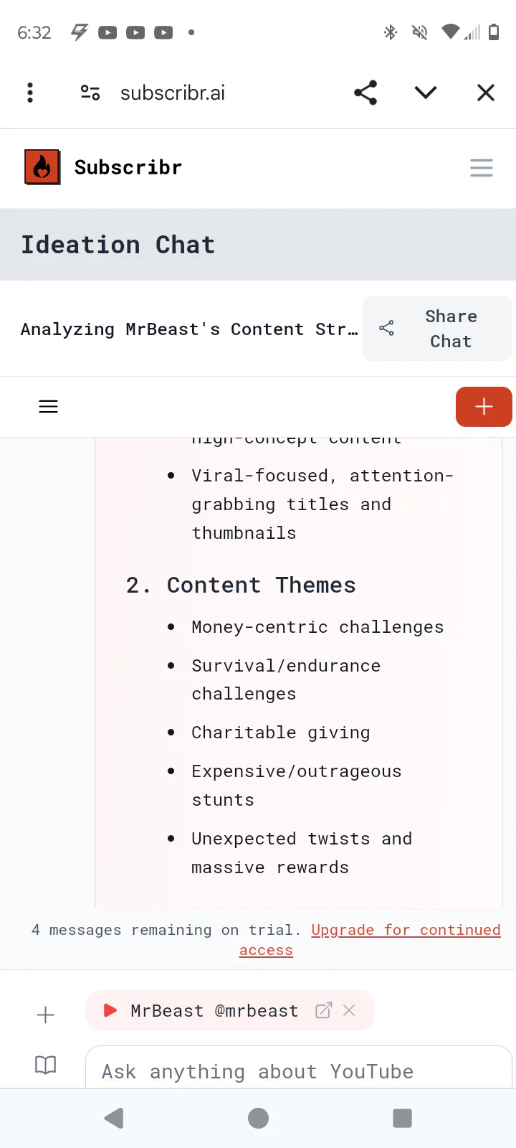The image size is (516, 1148).
Task: Tap the chat title Analyzing MrBeast's Content
Action: 189,329
